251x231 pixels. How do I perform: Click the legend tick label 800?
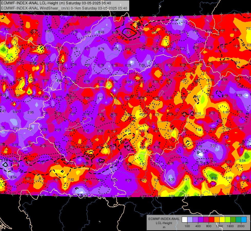209,226
